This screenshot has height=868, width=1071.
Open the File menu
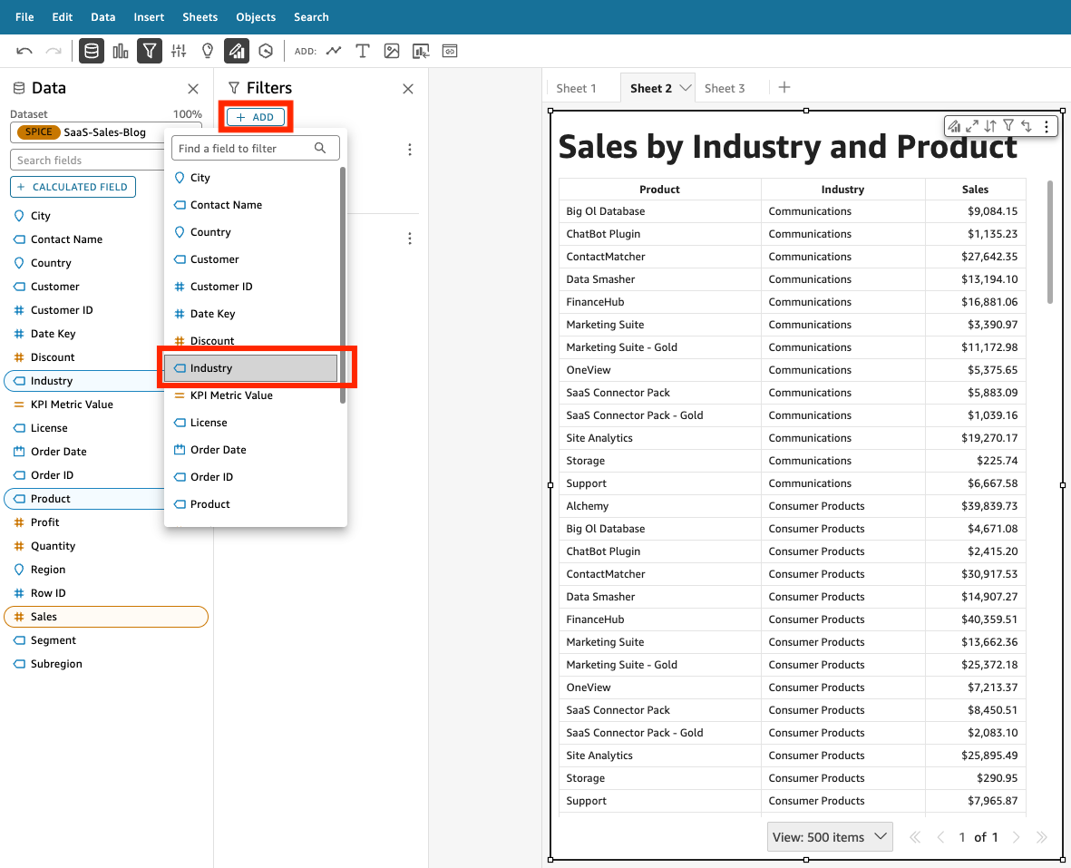pyautogui.click(x=24, y=17)
